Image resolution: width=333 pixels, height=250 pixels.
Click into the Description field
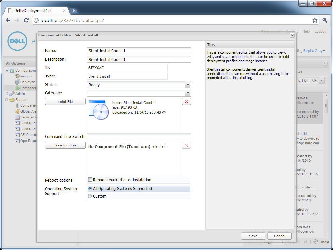click(139, 59)
